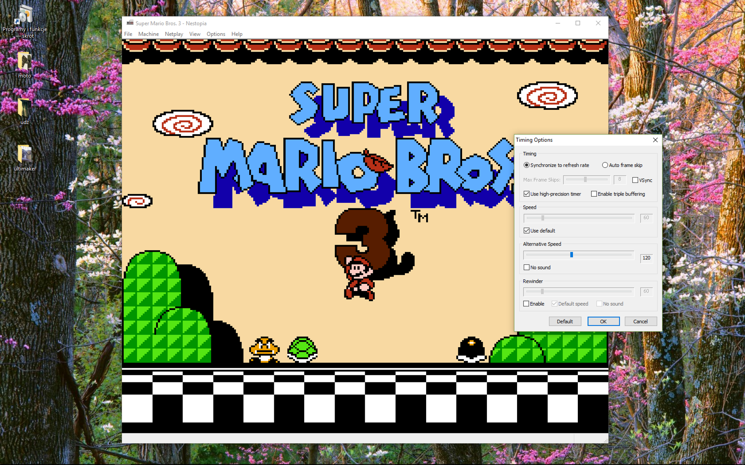Screen dimensions: 745x465
Task: Open the Options menu
Action: tap(216, 34)
